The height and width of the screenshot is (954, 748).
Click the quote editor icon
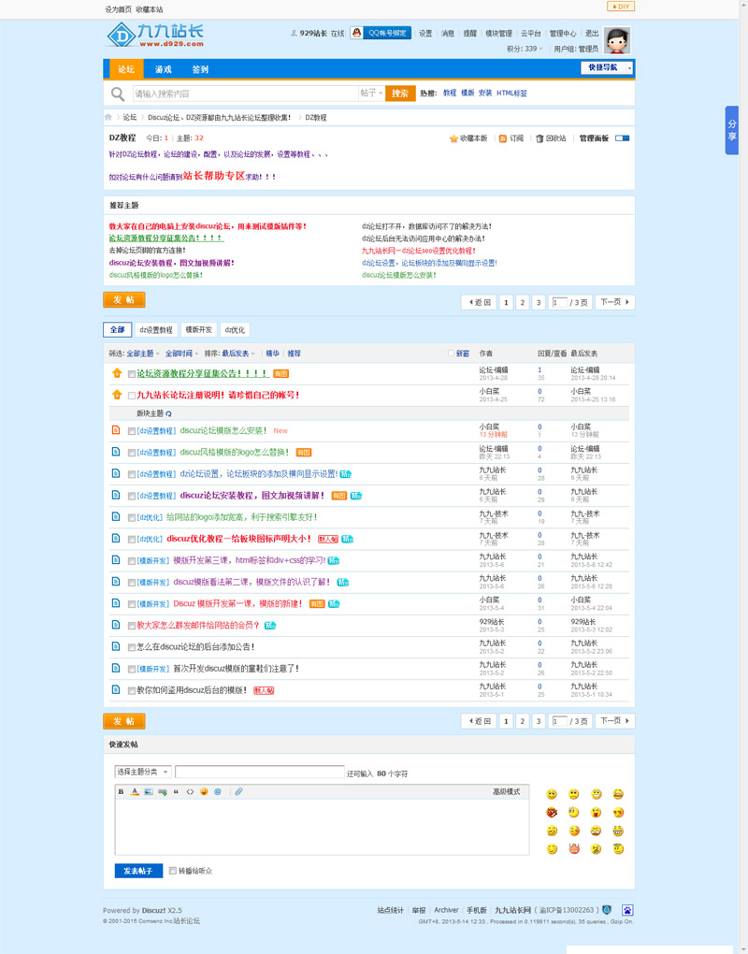177,791
